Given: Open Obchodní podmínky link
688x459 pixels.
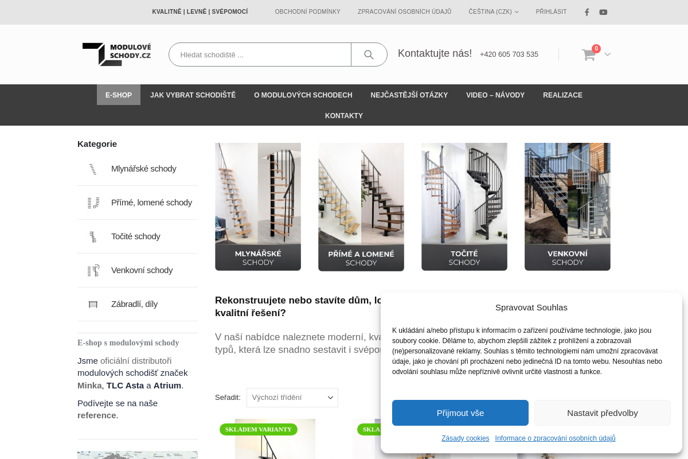Looking at the screenshot, I should (307, 11).
